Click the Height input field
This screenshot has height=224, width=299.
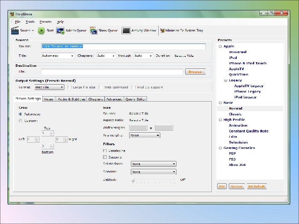coord(164,128)
